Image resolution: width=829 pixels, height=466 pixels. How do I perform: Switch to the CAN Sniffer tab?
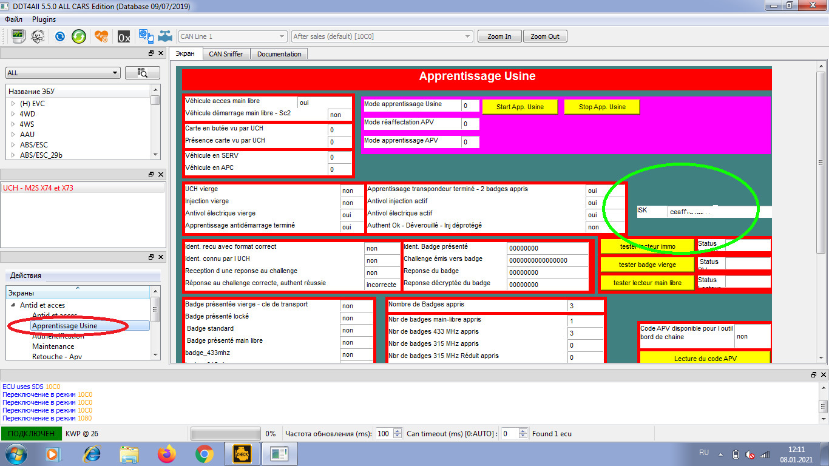click(x=226, y=54)
